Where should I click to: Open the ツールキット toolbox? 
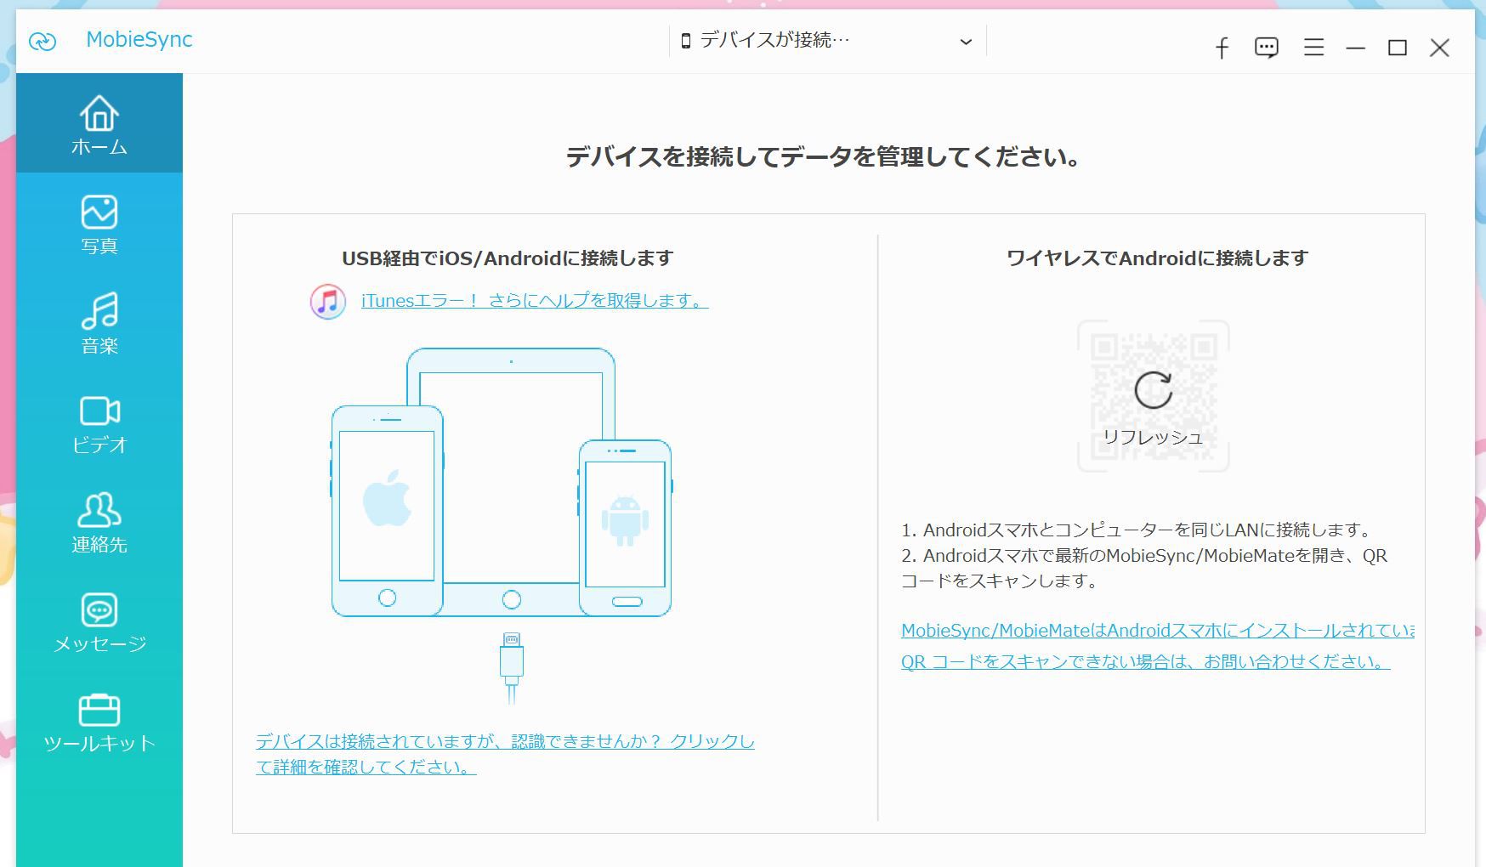click(99, 722)
